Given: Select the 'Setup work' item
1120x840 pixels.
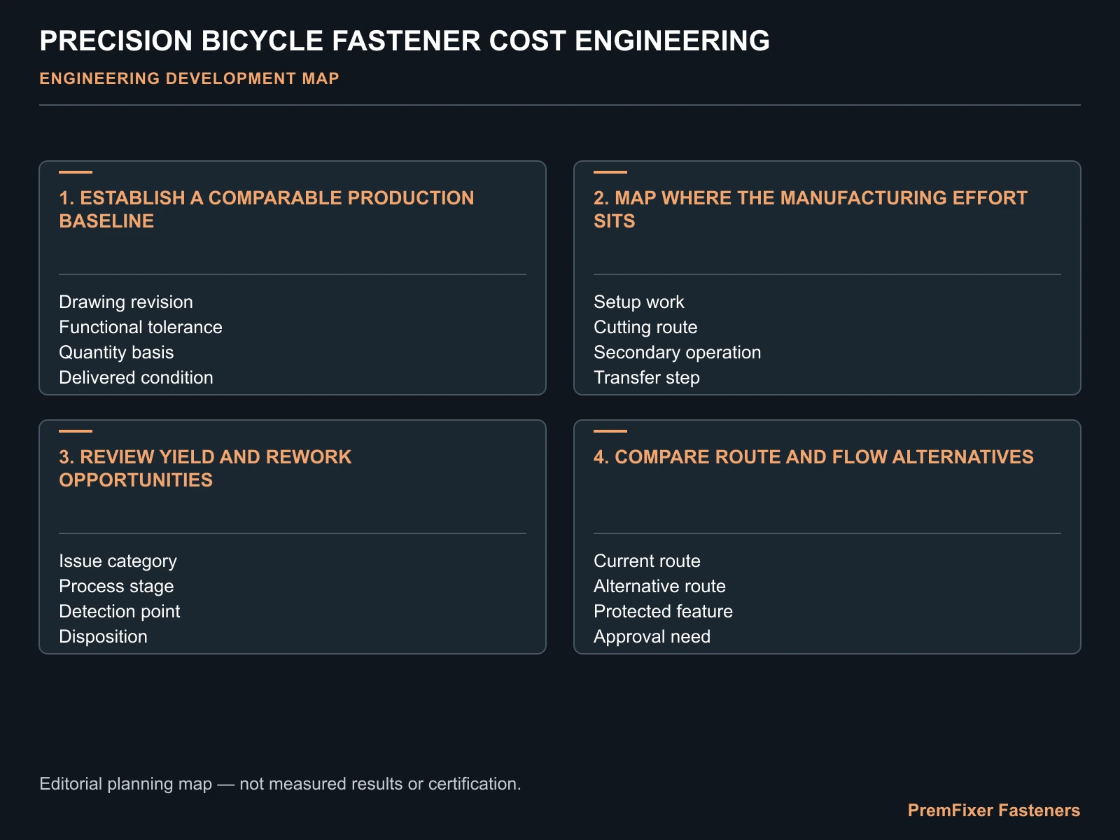Looking at the screenshot, I should [639, 302].
